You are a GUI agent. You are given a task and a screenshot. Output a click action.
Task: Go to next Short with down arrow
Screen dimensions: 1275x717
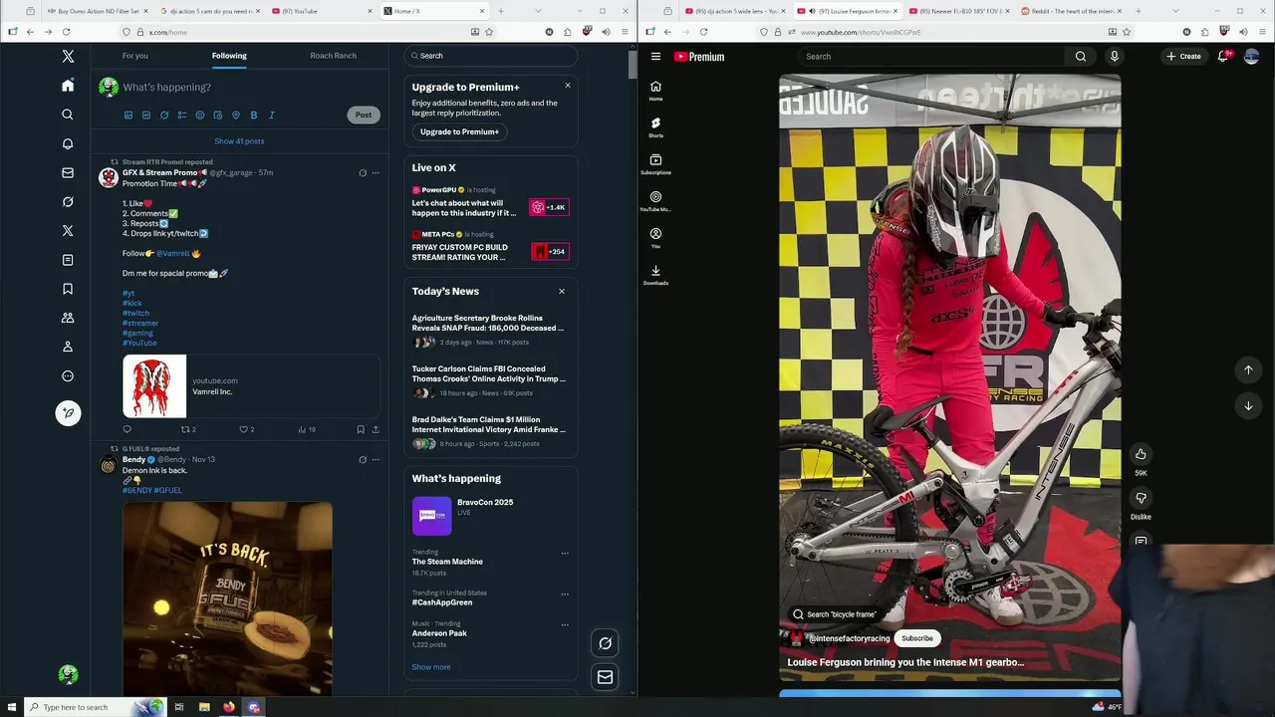click(1248, 405)
